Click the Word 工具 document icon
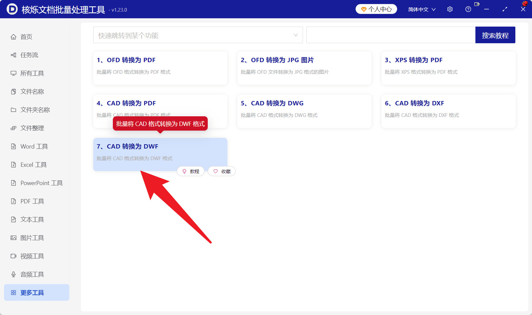The image size is (532, 315). [x=13, y=146]
